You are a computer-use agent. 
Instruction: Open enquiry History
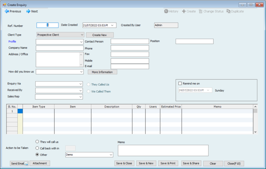(x=171, y=11)
